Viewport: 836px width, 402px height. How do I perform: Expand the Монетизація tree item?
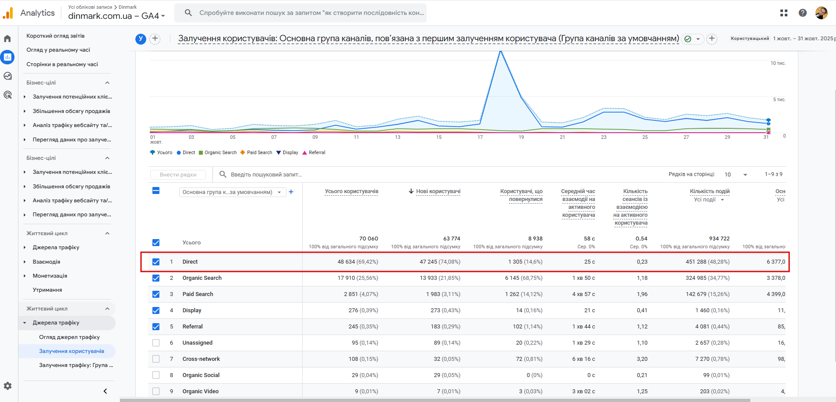click(25, 276)
